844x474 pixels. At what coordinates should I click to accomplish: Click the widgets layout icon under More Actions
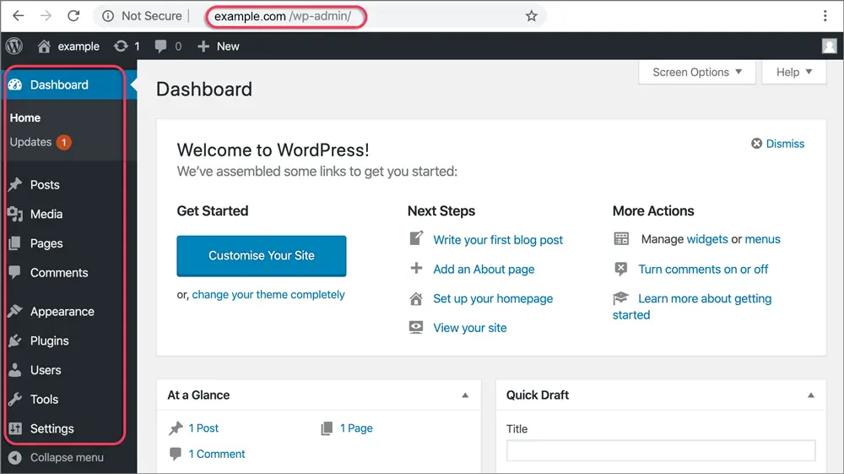(621, 238)
